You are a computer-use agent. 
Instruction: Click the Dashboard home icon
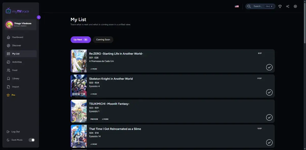coord(8,37)
